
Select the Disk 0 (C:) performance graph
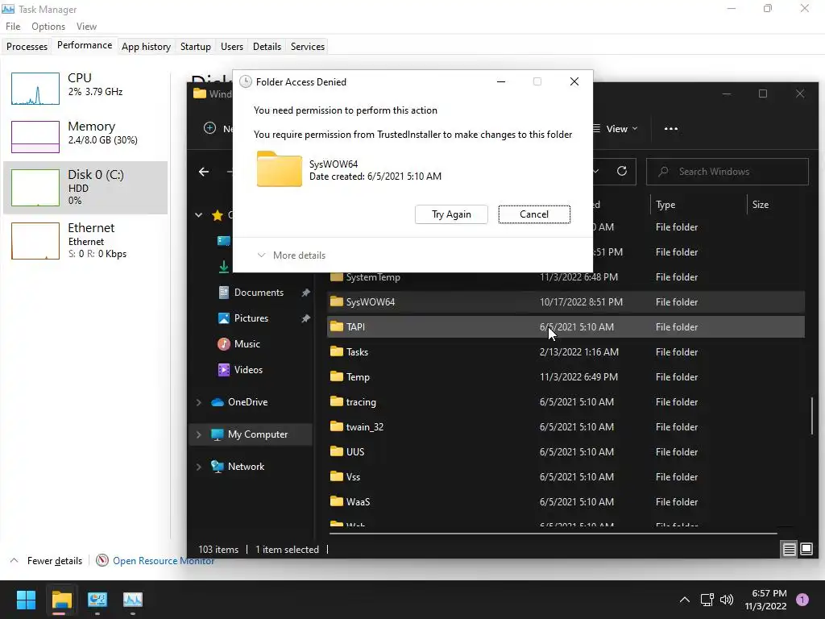(35, 187)
